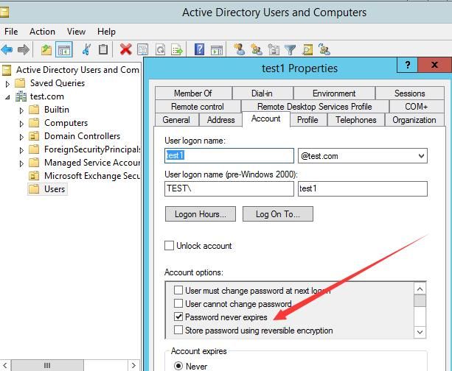Image resolution: width=452 pixels, height=371 pixels.
Task: Expand the Computers container
Action: [x=21, y=124]
